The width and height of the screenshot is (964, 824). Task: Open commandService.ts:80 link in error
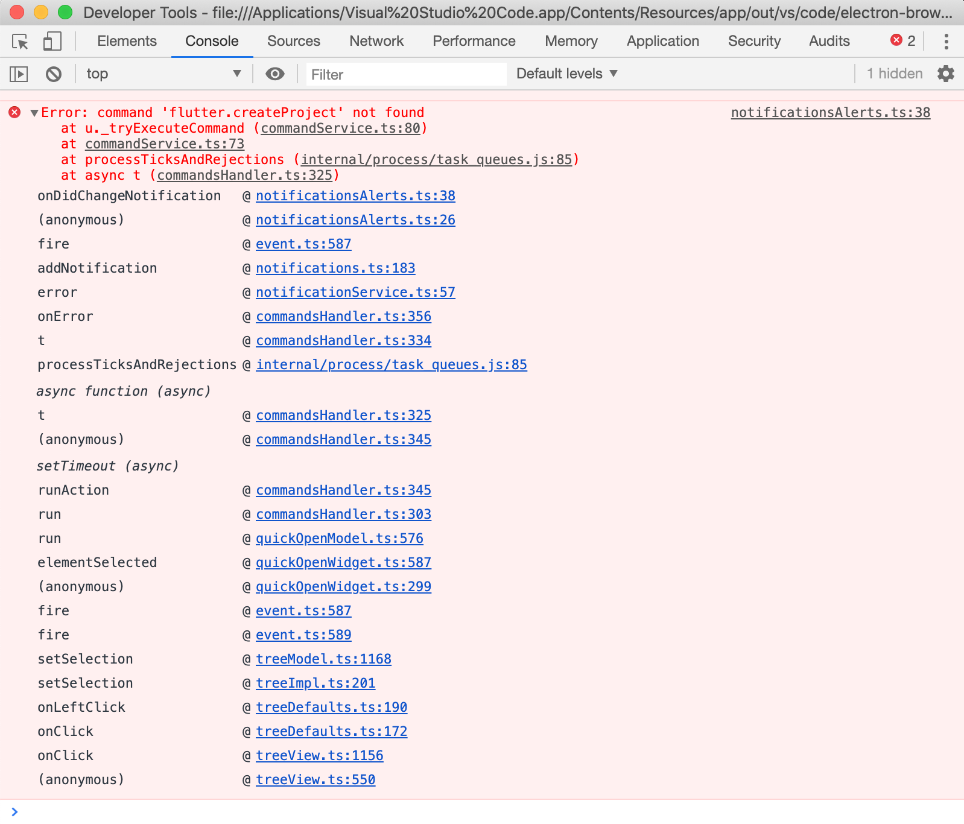340,128
